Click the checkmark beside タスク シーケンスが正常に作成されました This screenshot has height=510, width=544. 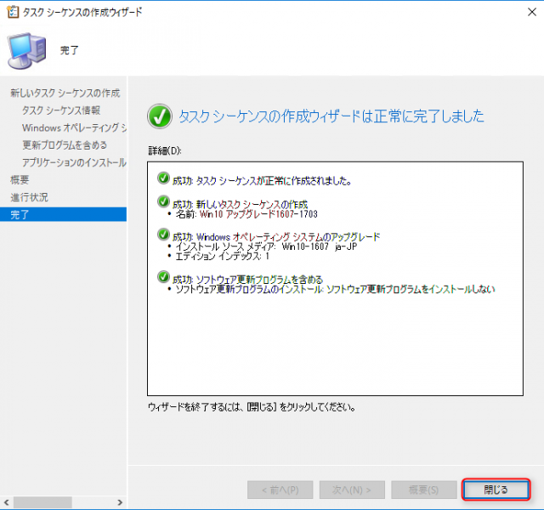point(162,179)
